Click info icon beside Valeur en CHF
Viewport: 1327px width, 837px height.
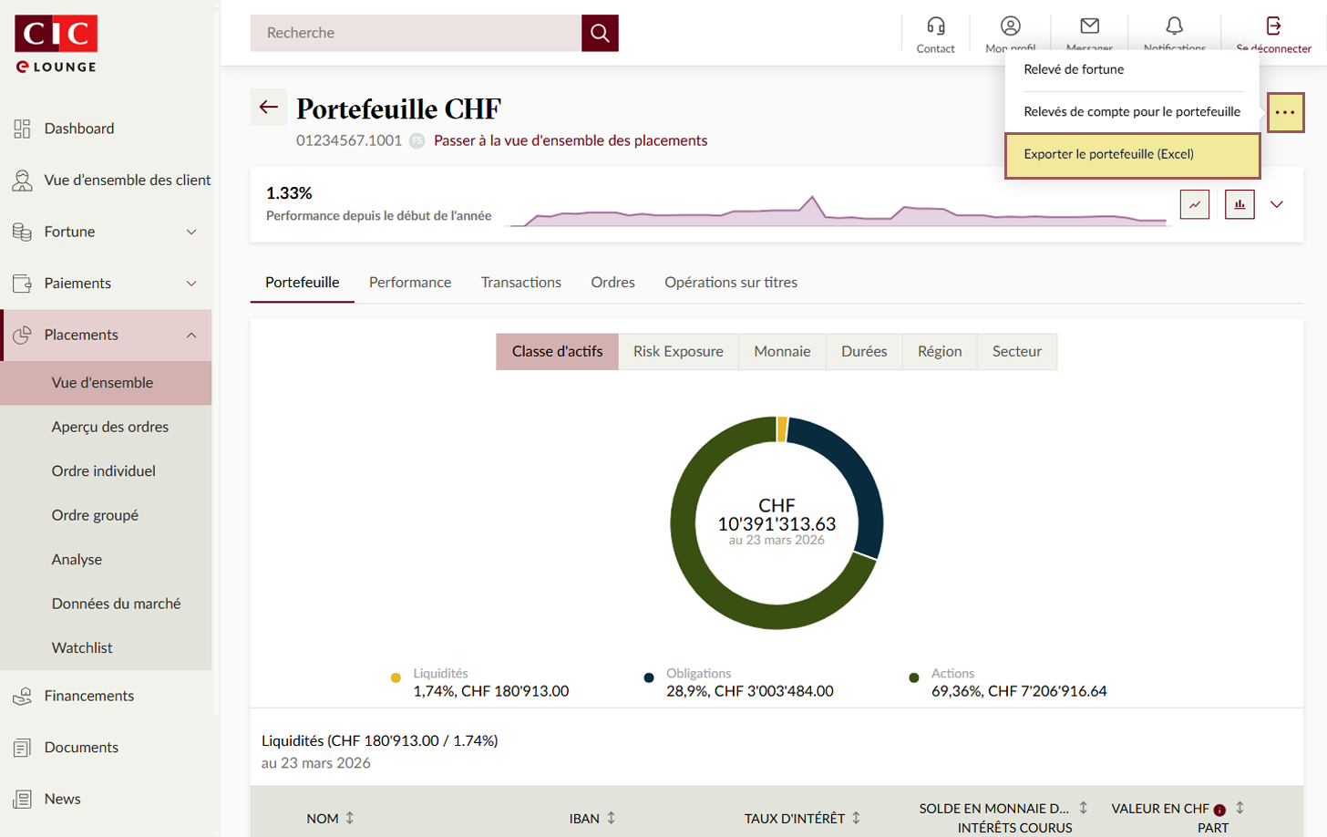point(1219,810)
